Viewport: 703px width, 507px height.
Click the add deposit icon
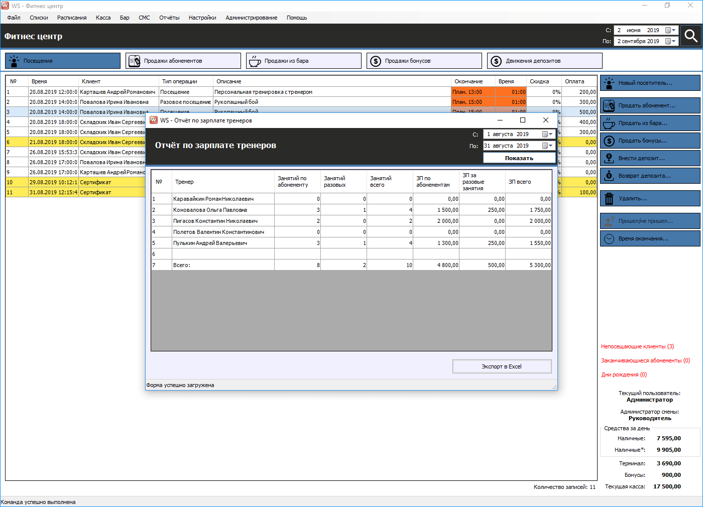tap(609, 158)
